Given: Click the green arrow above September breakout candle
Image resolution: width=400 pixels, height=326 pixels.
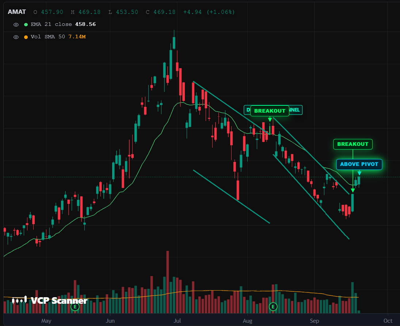Looking at the screenshot, I should pos(353,190).
